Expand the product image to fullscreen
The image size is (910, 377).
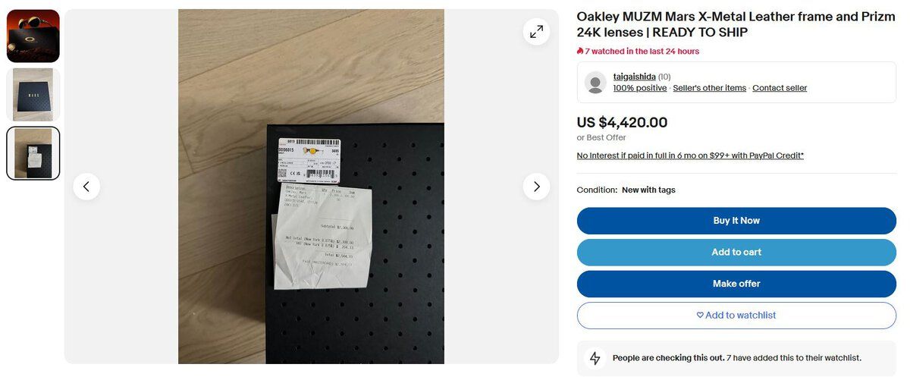(x=536, y=32)
